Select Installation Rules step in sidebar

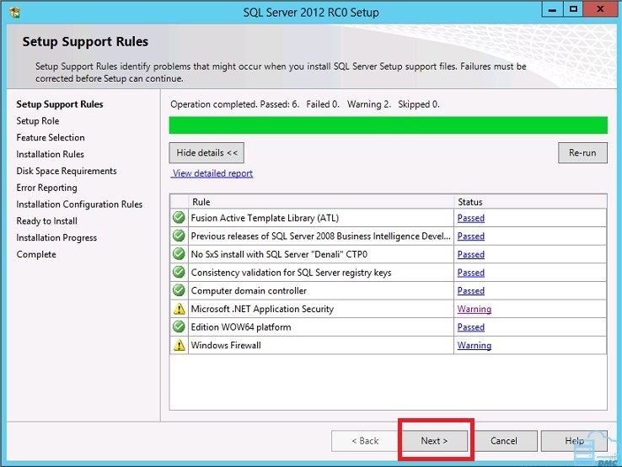point(50,154)
